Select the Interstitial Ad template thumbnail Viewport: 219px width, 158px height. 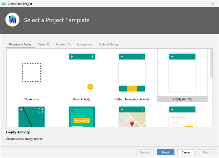[82, 117]
